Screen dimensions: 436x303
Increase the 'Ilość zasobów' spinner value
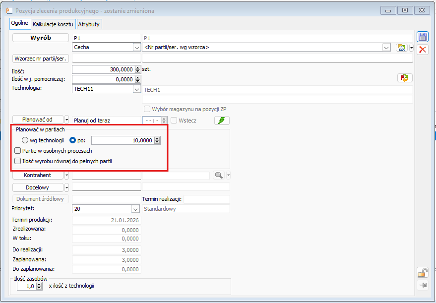click(39, 284)
